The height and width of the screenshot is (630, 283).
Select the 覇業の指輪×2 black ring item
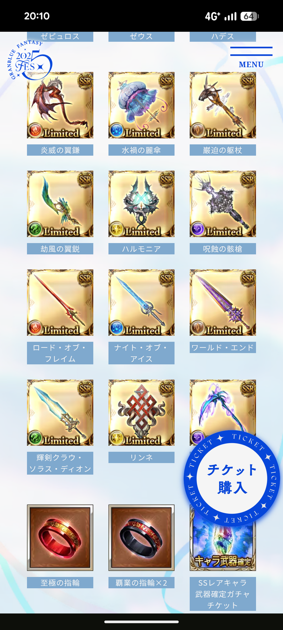141,538
